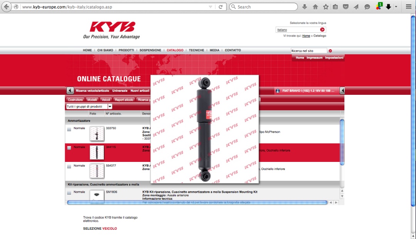Open the MEDIA menu item
Viewport: 416px width, 239px height.
(215, 50)
